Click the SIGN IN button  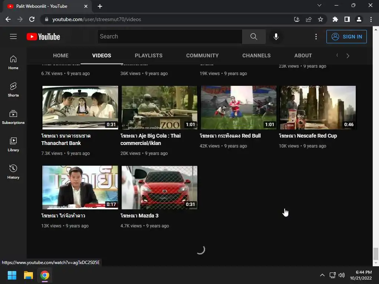point(346,37)
